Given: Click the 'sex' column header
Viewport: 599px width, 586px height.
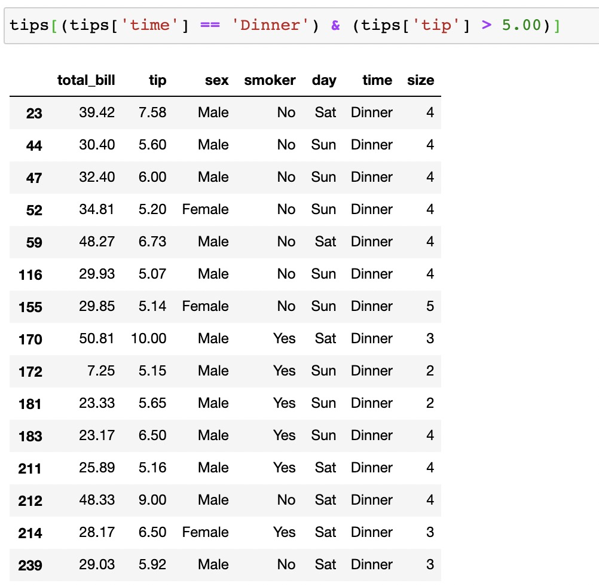Looking at the screenshot, I should click(216, 80).
